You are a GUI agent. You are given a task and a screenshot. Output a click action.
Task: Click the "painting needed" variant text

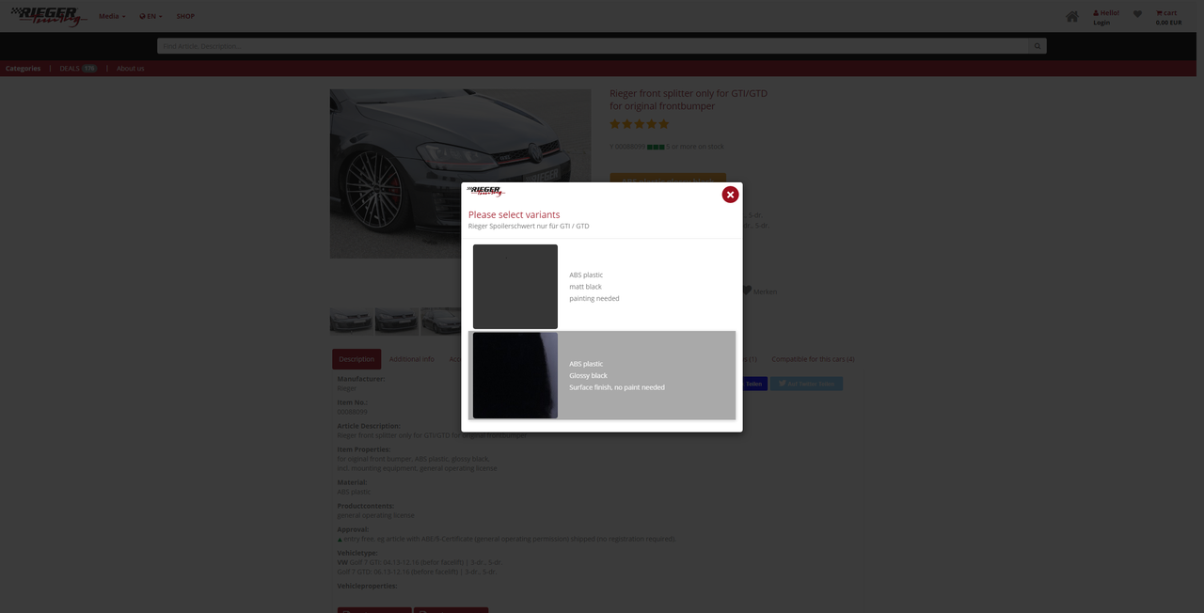click(x=594, y=298)
